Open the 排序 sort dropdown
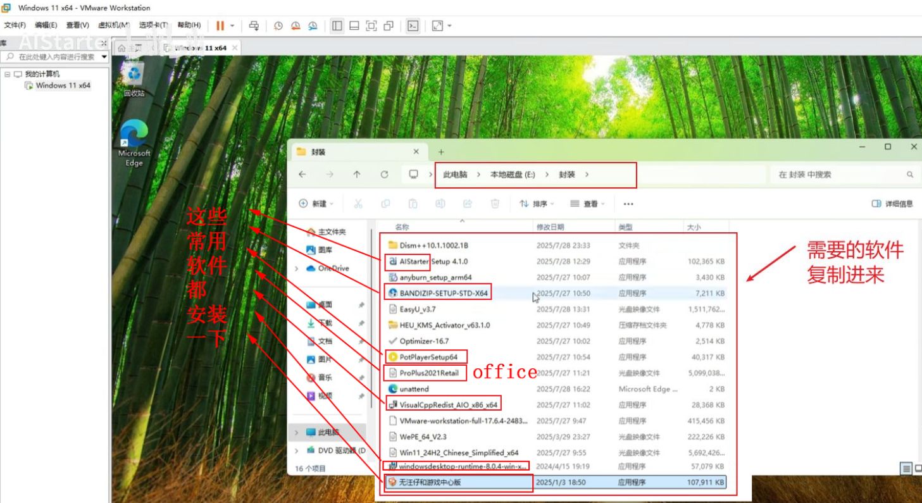This screenshot has height=503, width=922. click(537, 204)
